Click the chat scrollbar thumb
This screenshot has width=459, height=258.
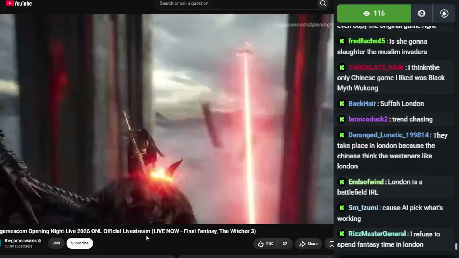tap(456, 247)
